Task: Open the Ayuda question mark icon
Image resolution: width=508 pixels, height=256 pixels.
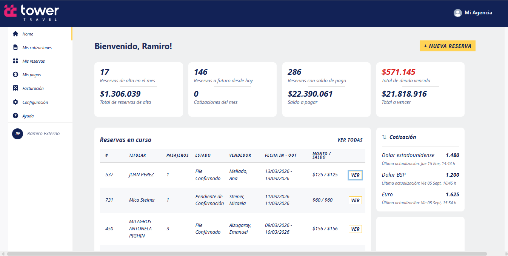Action: tap(15, 116)
